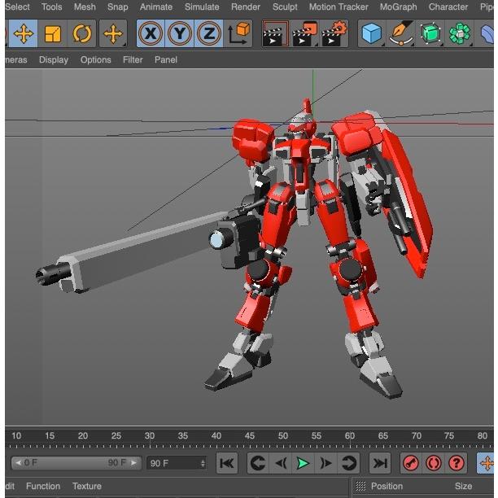
Task: Open the Sculpt menu
Action: (285, 7)
